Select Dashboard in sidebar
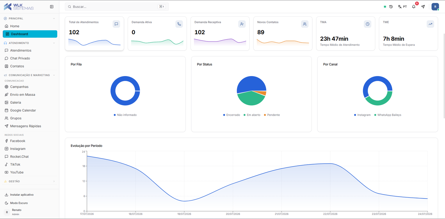The width and height of the screenshot is (445, 219). (x=30, y=34)
